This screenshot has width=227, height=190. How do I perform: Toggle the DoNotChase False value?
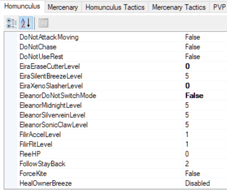pyautogui.click(x=205, y=47)
